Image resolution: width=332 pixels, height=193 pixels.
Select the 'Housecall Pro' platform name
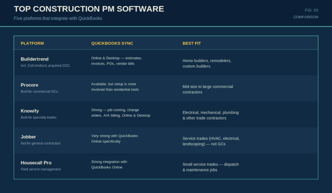coord(36,163)
